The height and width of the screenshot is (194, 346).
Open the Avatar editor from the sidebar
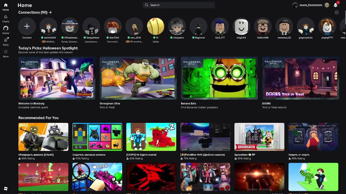6,30
